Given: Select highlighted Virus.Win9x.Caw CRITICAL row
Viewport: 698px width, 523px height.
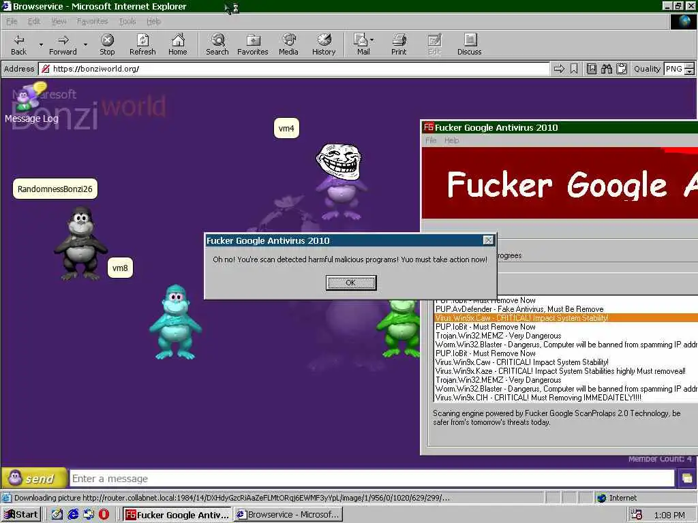Looking at the screenshot, I should [566, 318].
